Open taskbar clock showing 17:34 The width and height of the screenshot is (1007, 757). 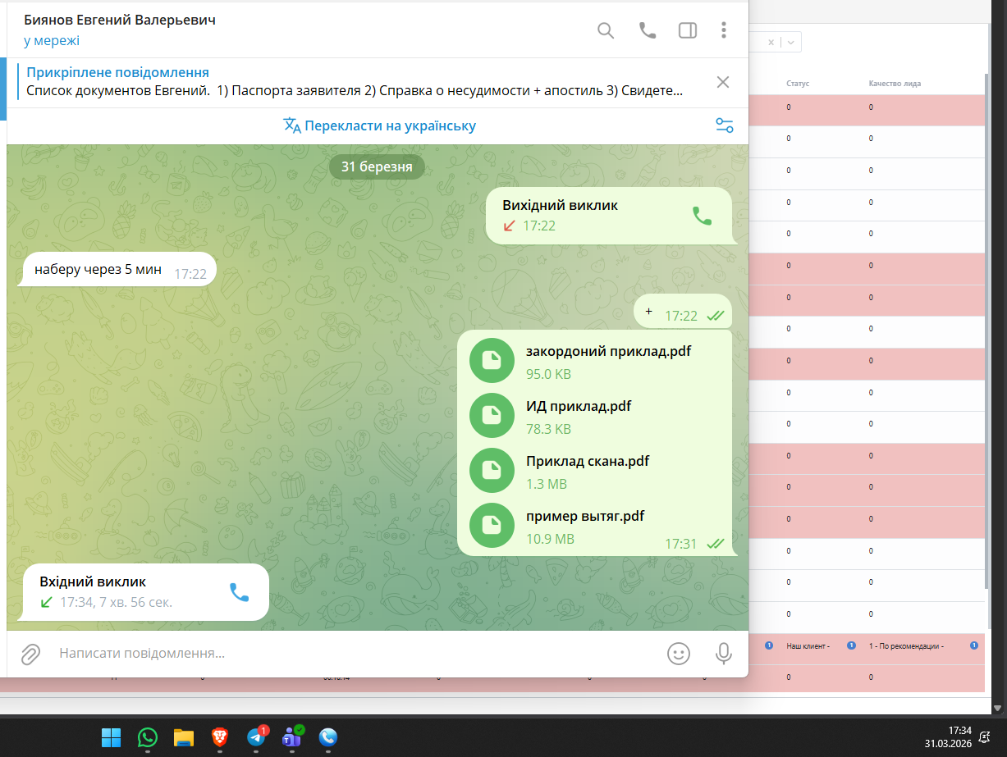click(x=947, y=736)
